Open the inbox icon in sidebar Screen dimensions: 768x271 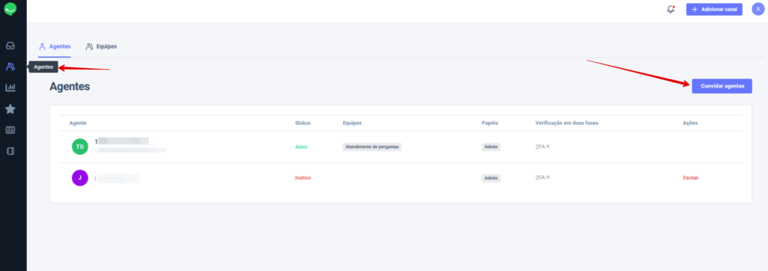click(10, 46)
